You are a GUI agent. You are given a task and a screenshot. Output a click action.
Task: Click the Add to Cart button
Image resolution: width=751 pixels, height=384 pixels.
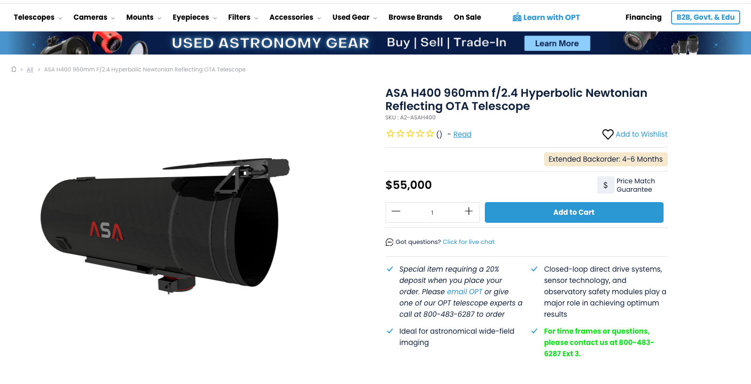click(x=574, y=212)
